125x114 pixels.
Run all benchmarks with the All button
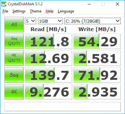[x=14, y=25]
